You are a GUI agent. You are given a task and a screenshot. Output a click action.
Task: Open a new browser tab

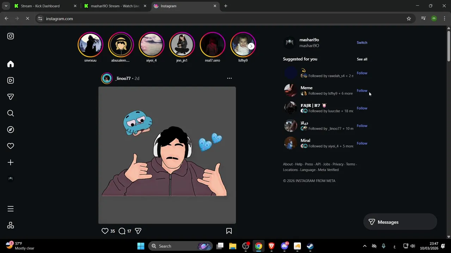tap(225, 6)
